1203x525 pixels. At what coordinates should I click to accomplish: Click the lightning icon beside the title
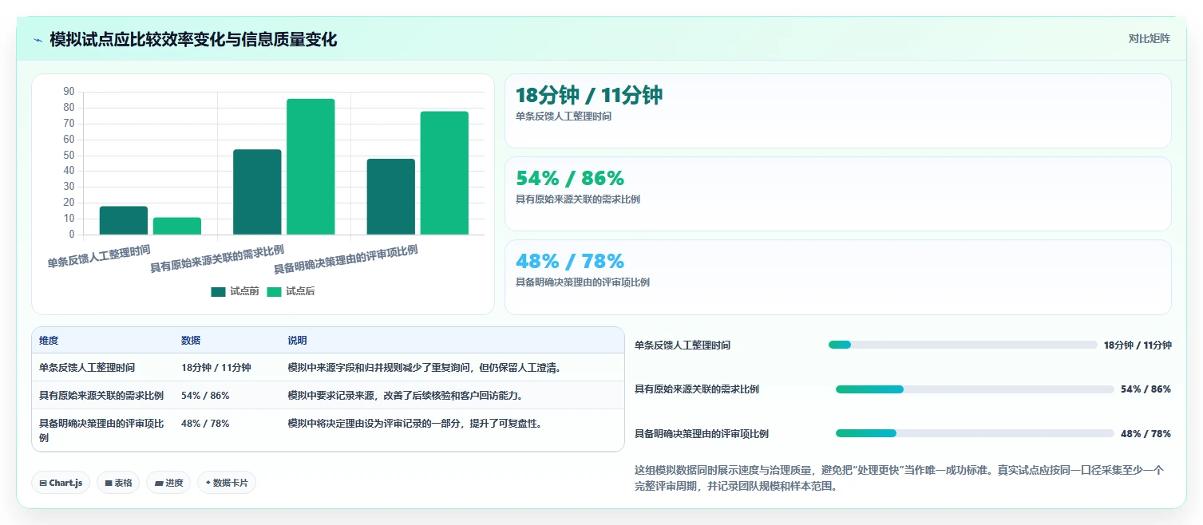tap(38, 40)
